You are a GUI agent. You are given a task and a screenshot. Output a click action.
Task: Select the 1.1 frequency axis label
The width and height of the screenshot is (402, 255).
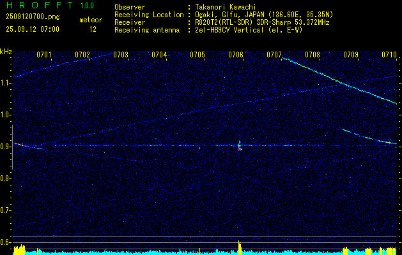click(x=6, y=83)
